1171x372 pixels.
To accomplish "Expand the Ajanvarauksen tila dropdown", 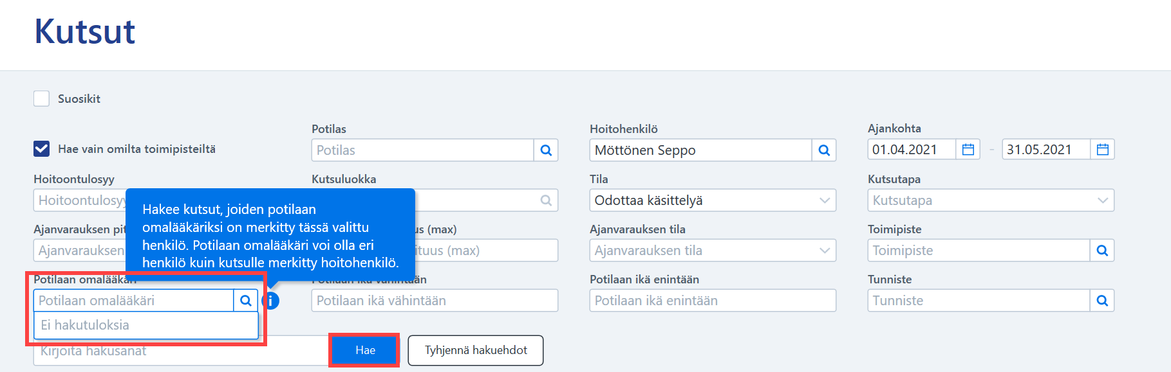I will (713, 251).
